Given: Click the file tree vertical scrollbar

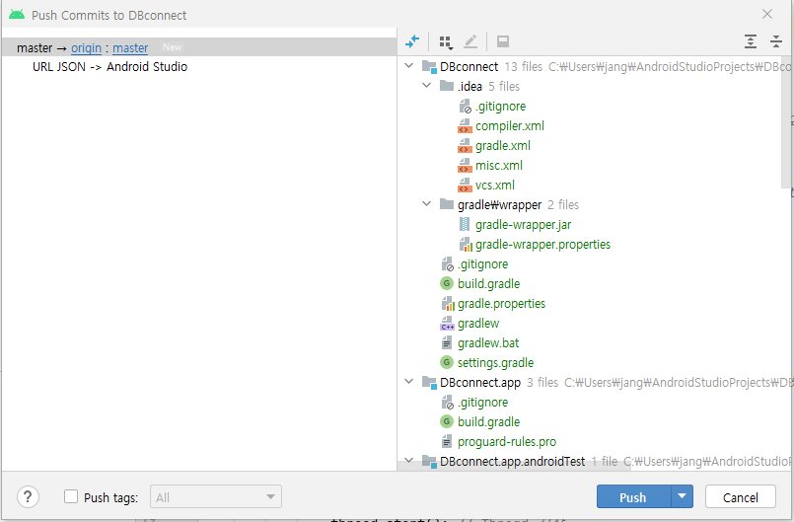Looking at the screenshot, I should [x=786, y=122].
